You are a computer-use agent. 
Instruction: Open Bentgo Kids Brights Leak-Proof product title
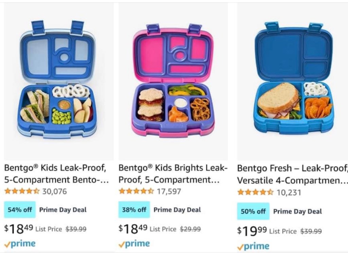pos(173,173)
